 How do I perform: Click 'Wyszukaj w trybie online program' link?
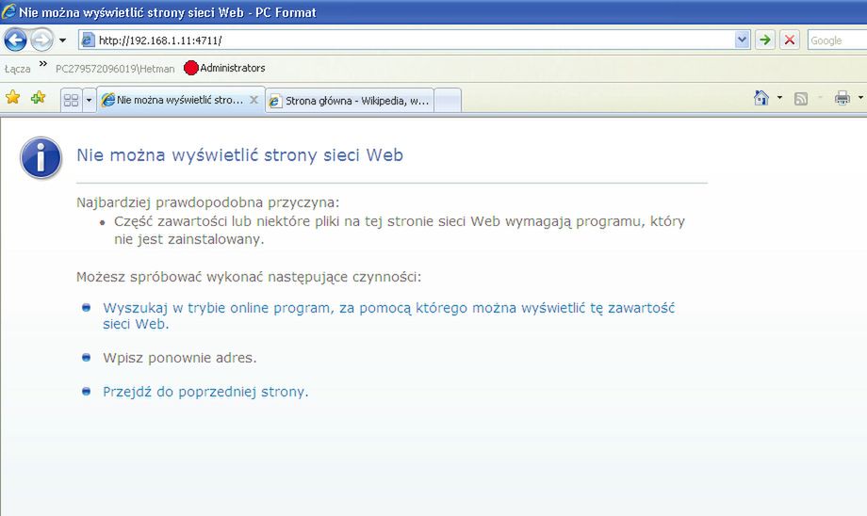388,315
